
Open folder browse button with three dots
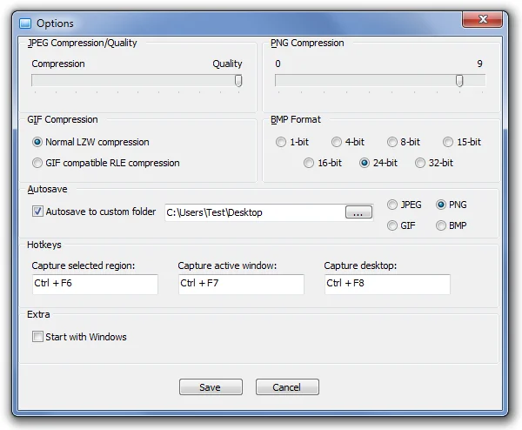358,212
